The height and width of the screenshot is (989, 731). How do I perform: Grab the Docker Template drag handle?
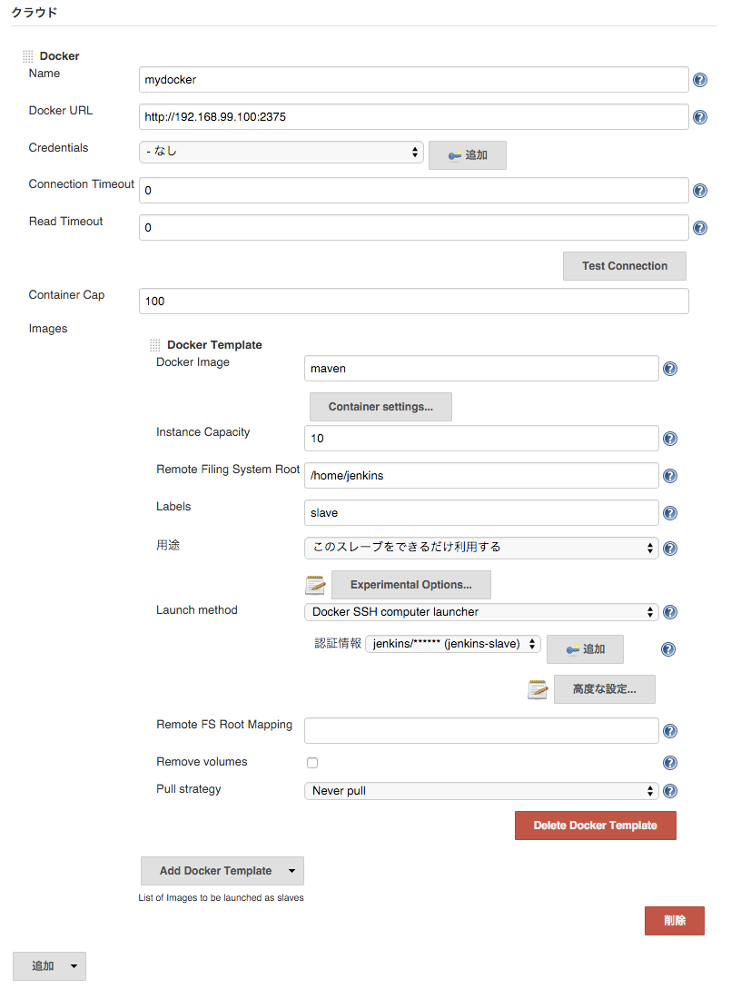pyautogui.click(x=154, y=344)
